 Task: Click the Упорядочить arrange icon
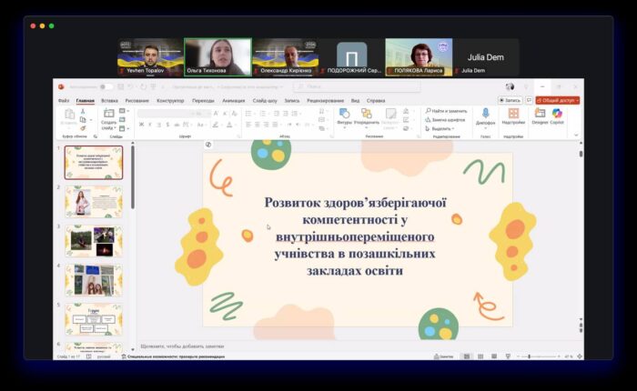click(366, 115)
